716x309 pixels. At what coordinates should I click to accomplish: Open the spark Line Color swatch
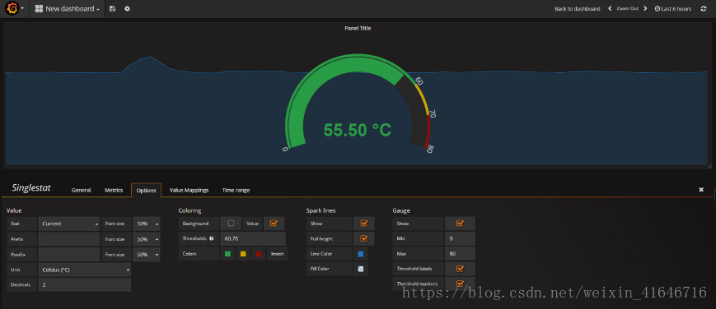tap(361, 254)
